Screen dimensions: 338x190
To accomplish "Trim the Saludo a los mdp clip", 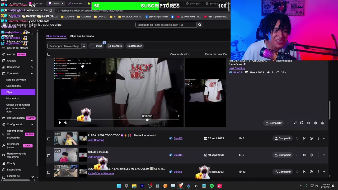I will (304, 155).
